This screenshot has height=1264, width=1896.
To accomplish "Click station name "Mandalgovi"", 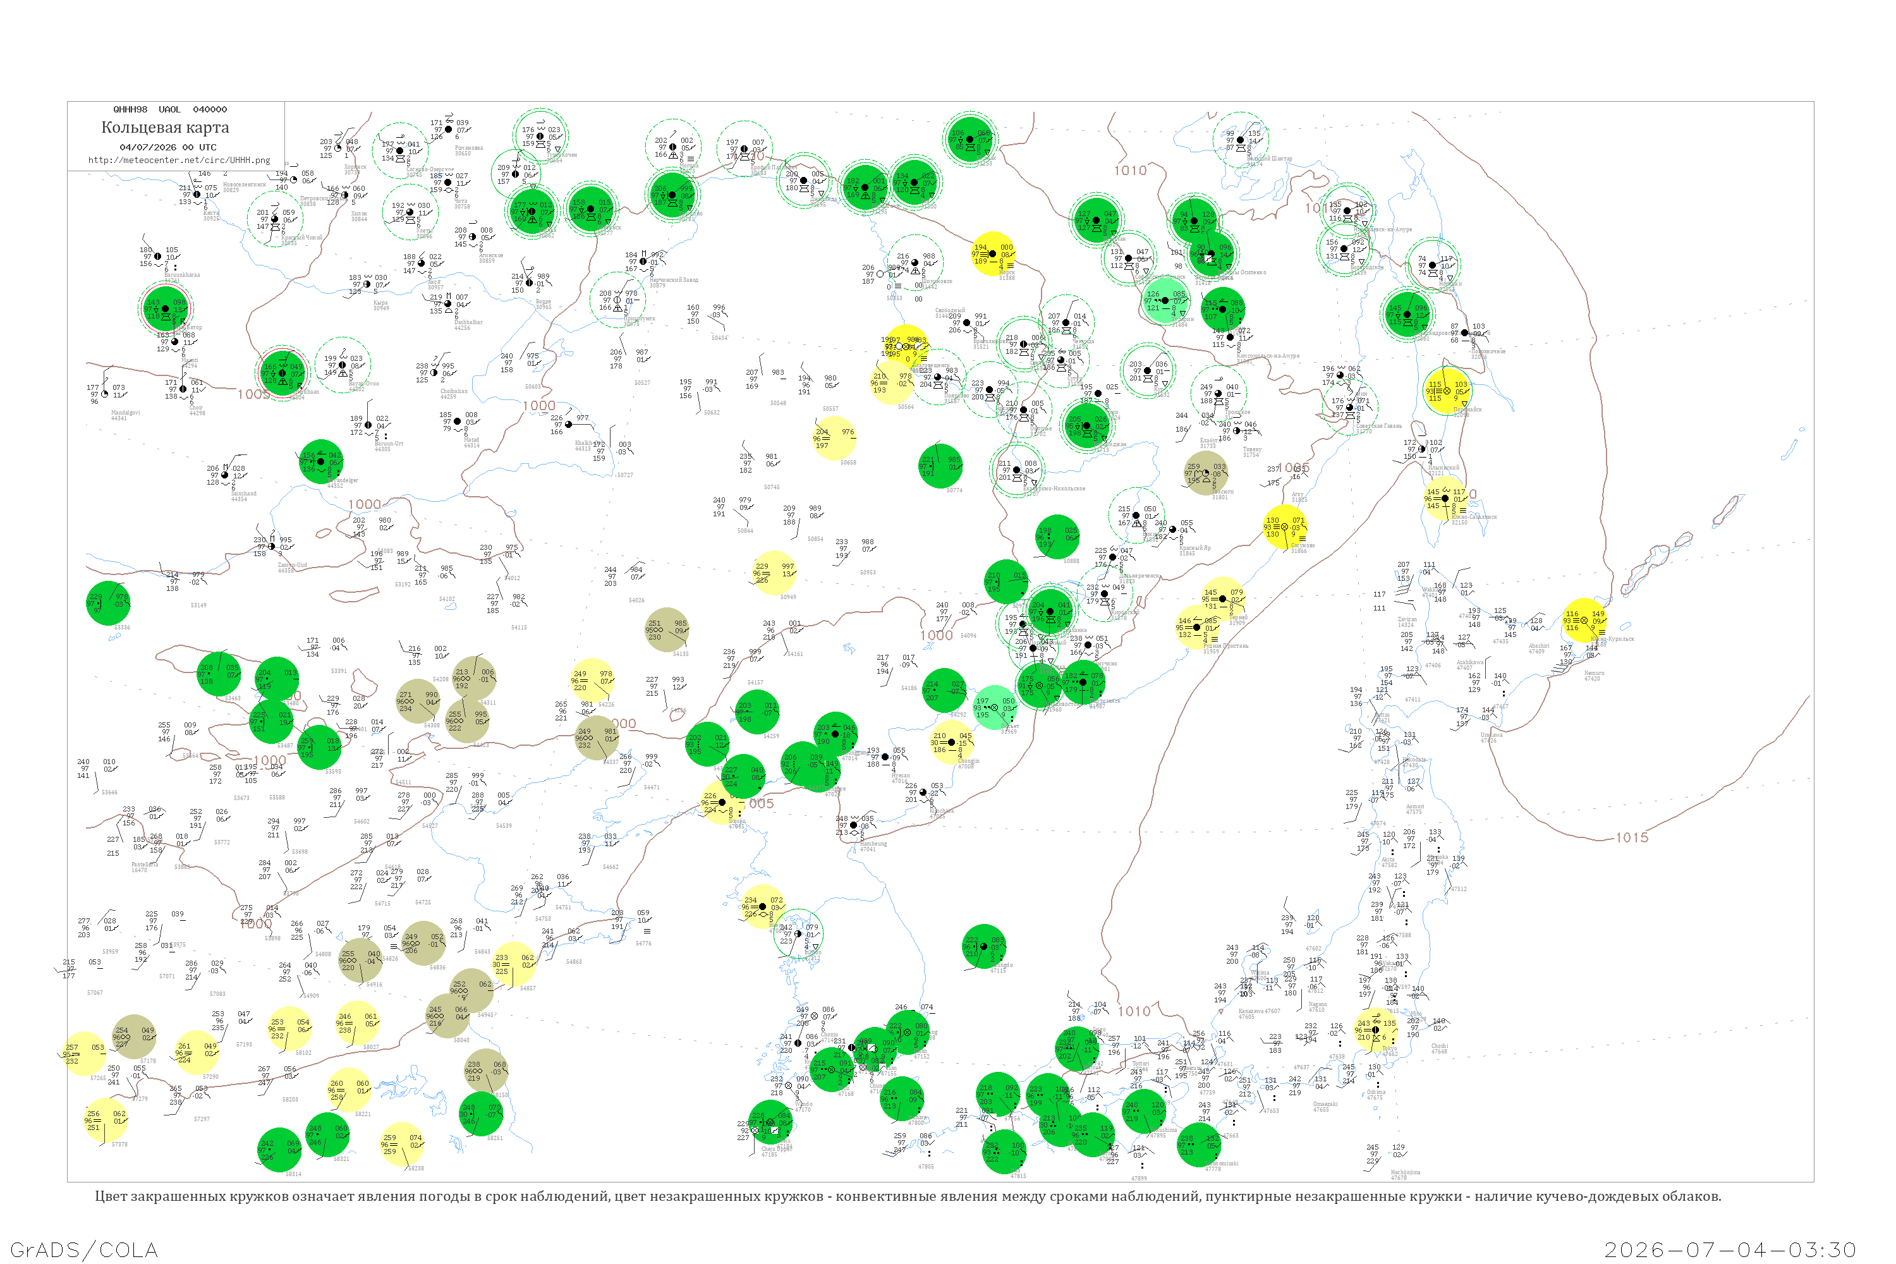I will [125, 413].
